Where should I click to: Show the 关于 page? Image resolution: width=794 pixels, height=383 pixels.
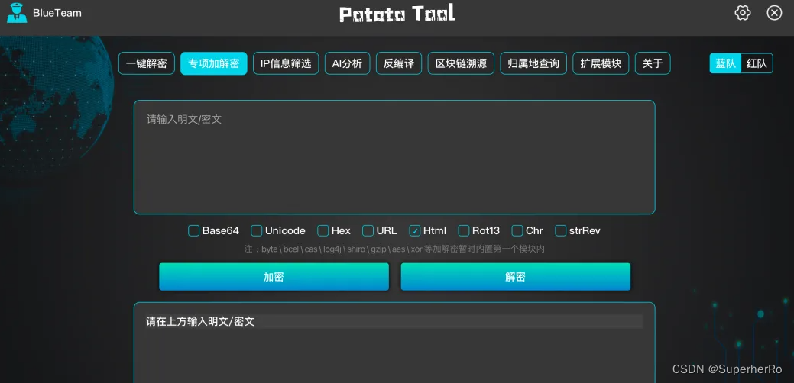[653, 63]
